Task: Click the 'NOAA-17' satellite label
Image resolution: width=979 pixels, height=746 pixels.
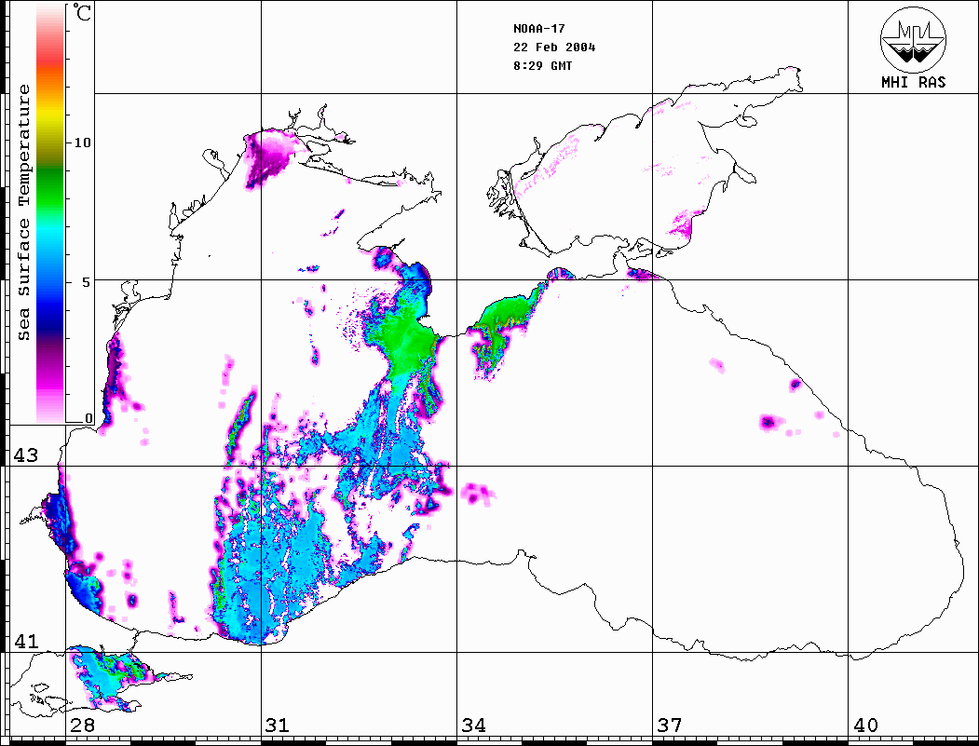Action: pos(539,29)
